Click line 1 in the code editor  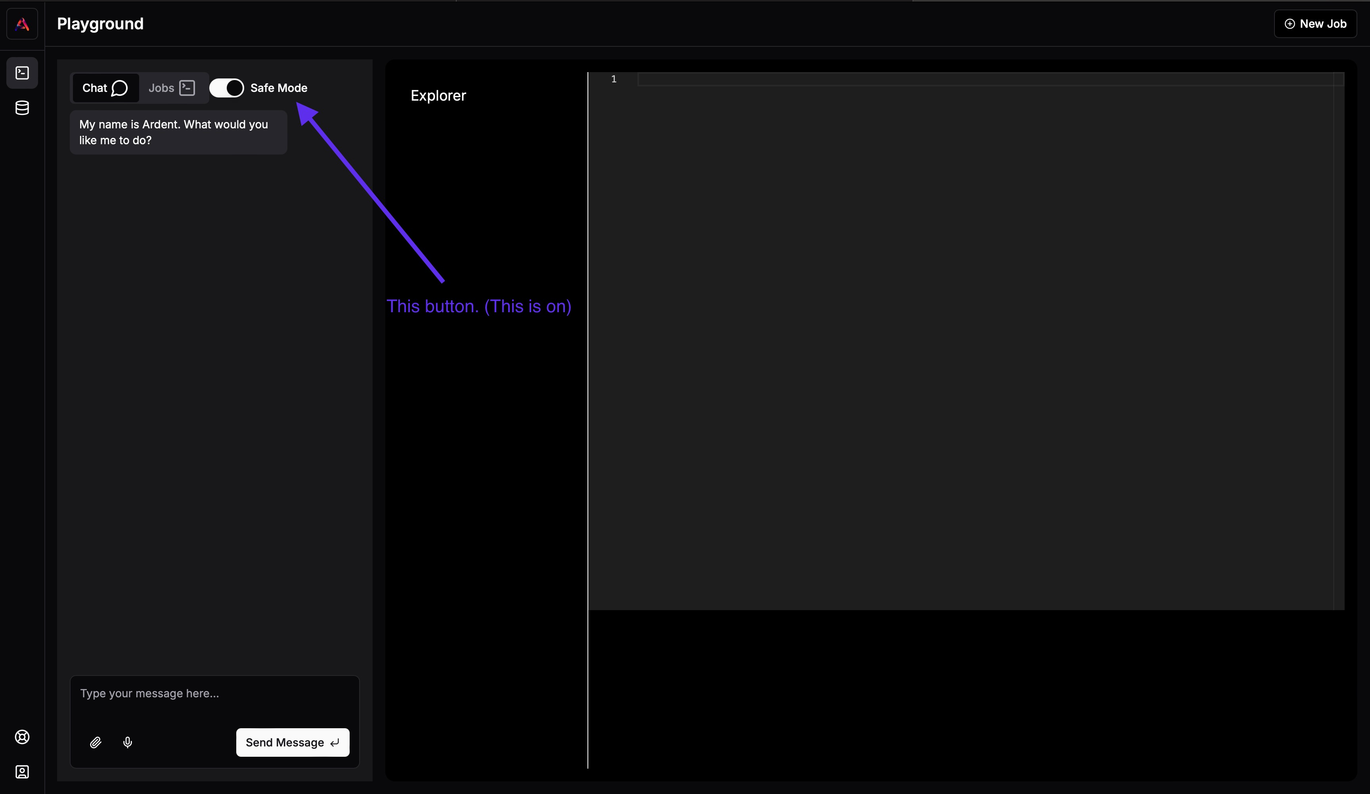(990, 79)
